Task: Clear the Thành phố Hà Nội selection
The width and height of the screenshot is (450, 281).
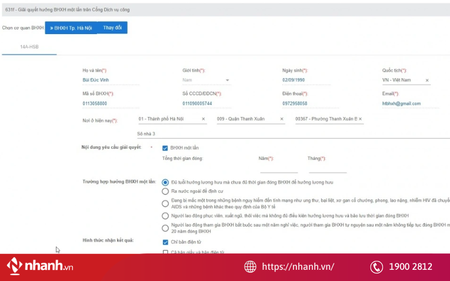Action: click(x=204, y=119)
